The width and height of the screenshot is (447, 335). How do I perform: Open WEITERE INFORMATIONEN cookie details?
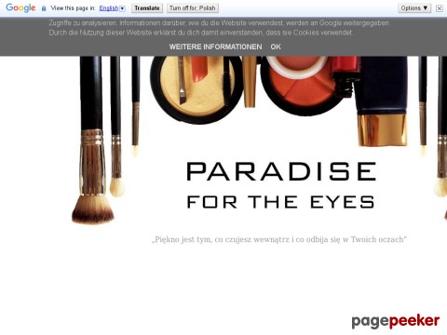215,47
